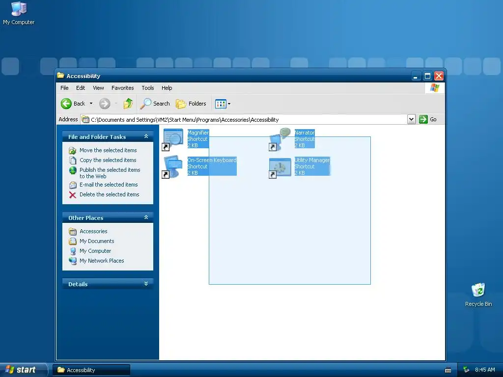
Task: Select the Magnifier shortcut icon
Action: pos(172,139)
